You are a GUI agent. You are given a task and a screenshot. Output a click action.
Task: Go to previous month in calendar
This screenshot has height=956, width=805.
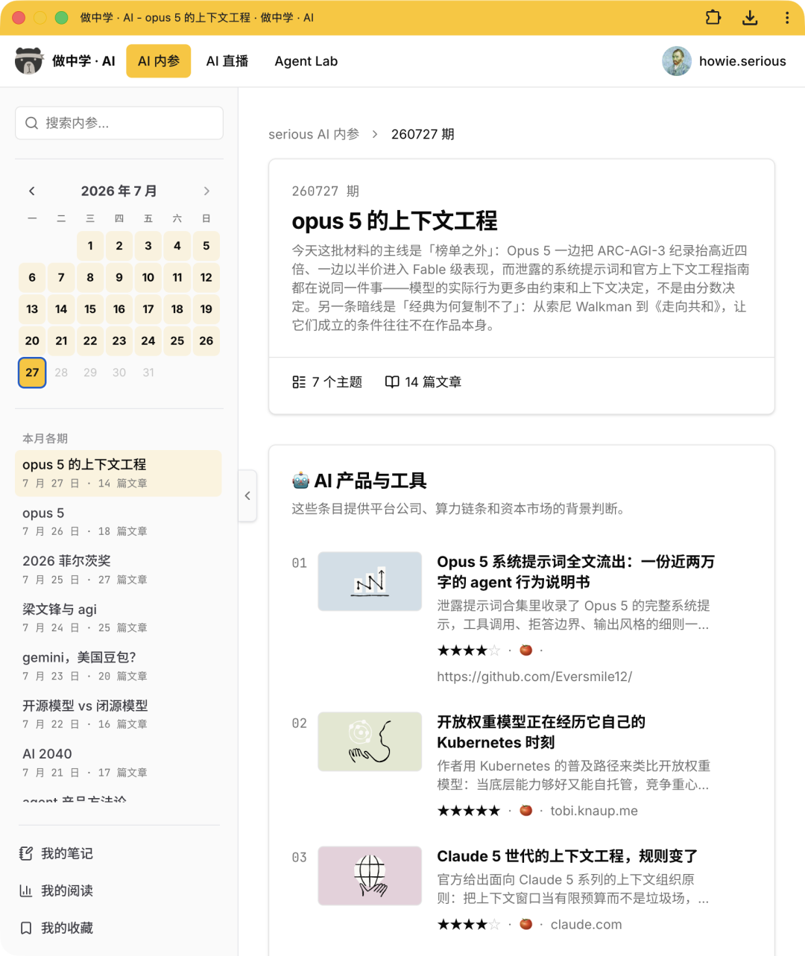click(32, 191)
